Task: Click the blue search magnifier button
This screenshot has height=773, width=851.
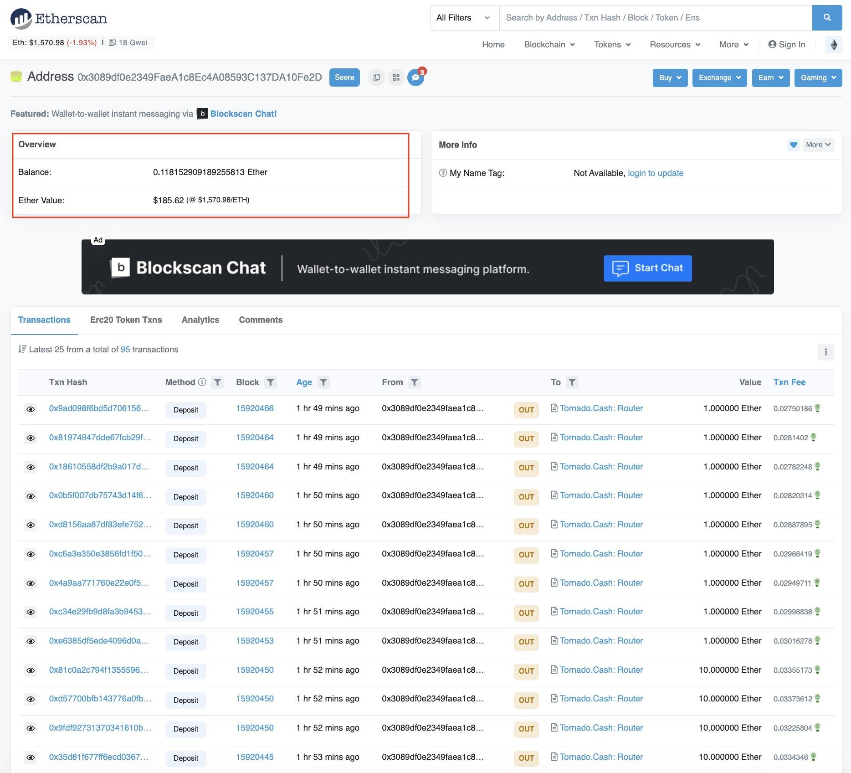Action: [827, 18]
